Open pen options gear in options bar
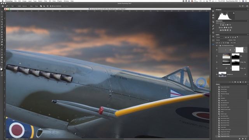 click(x=51, y=6)
